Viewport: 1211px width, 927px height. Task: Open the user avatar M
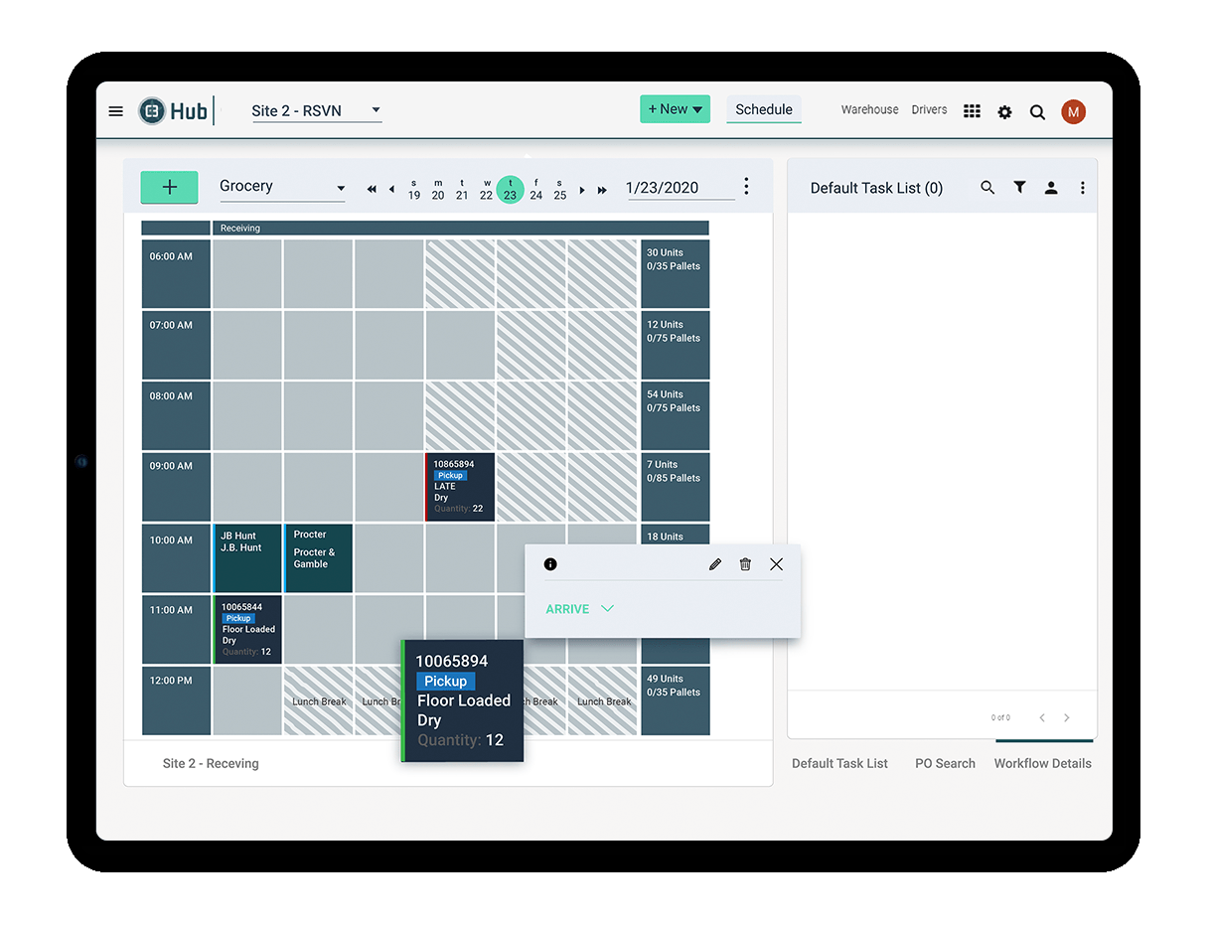click(x=1073, y=111)
